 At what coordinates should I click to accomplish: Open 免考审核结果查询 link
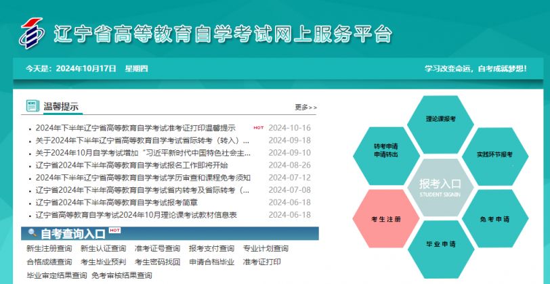(x=122, y=275)
